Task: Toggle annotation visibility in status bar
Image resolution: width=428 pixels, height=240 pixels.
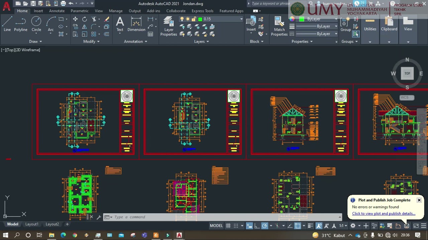Action: [x=319, y=226]
